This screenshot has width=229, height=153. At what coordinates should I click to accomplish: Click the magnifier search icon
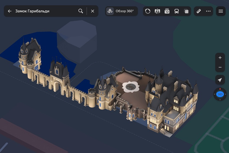coord(81,11)
